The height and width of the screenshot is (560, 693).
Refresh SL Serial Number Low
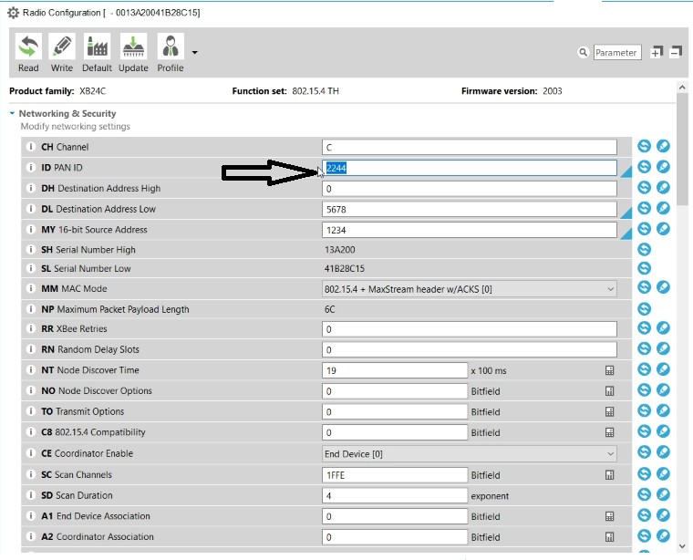(x=644, y=268)
